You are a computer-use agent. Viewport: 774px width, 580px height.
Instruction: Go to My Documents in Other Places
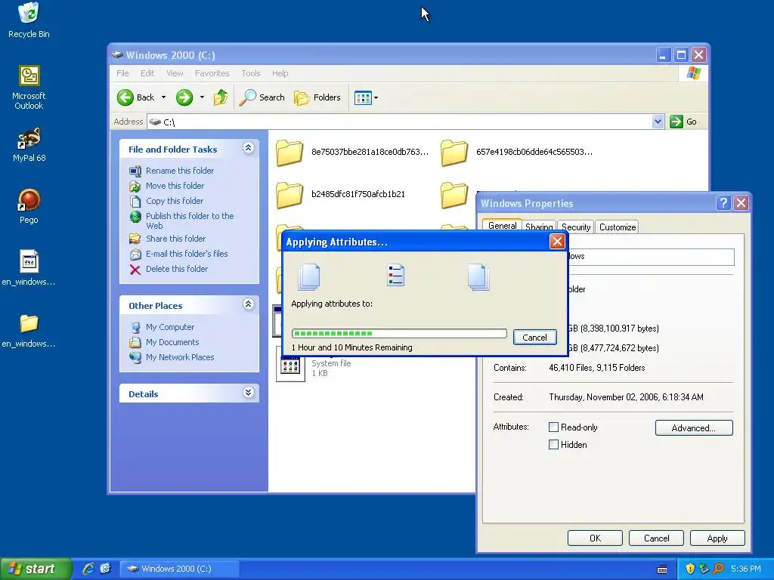tap(172, 342)
